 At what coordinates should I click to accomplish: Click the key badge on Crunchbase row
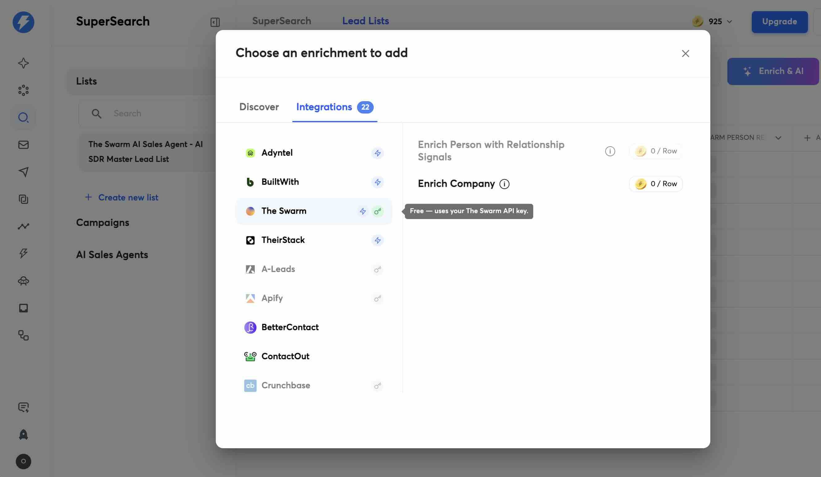(378, 386)
